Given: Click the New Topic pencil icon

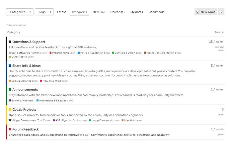Looking at the screenshot, I should click(198, 12).
